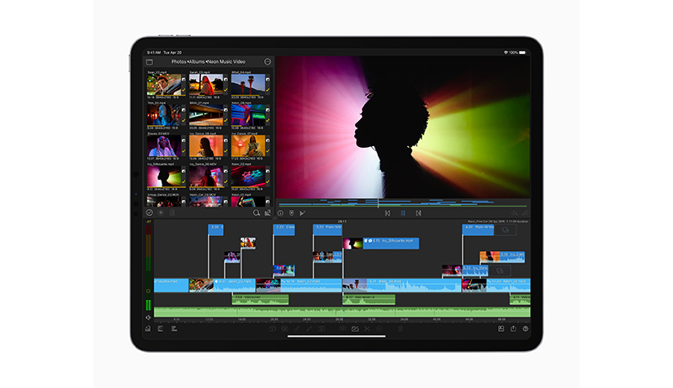This screenshot has width=673, height=388.
Task: Select the 4:00 Plain-White title clip
Action: pos(478,229)
